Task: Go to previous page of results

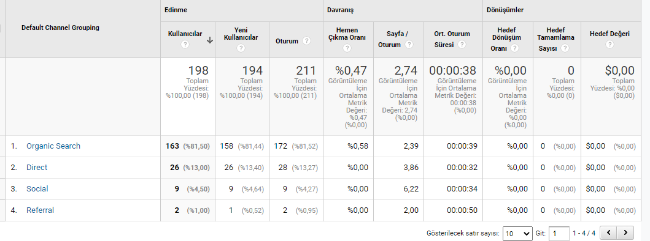Action: click(x=608, y=232)
